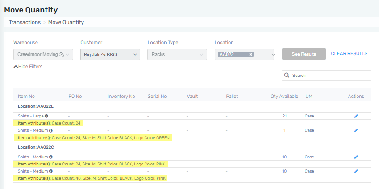
Task: Open info icon for Shirts - Medium Case Count 48
Action: click(x=51, y=171)
